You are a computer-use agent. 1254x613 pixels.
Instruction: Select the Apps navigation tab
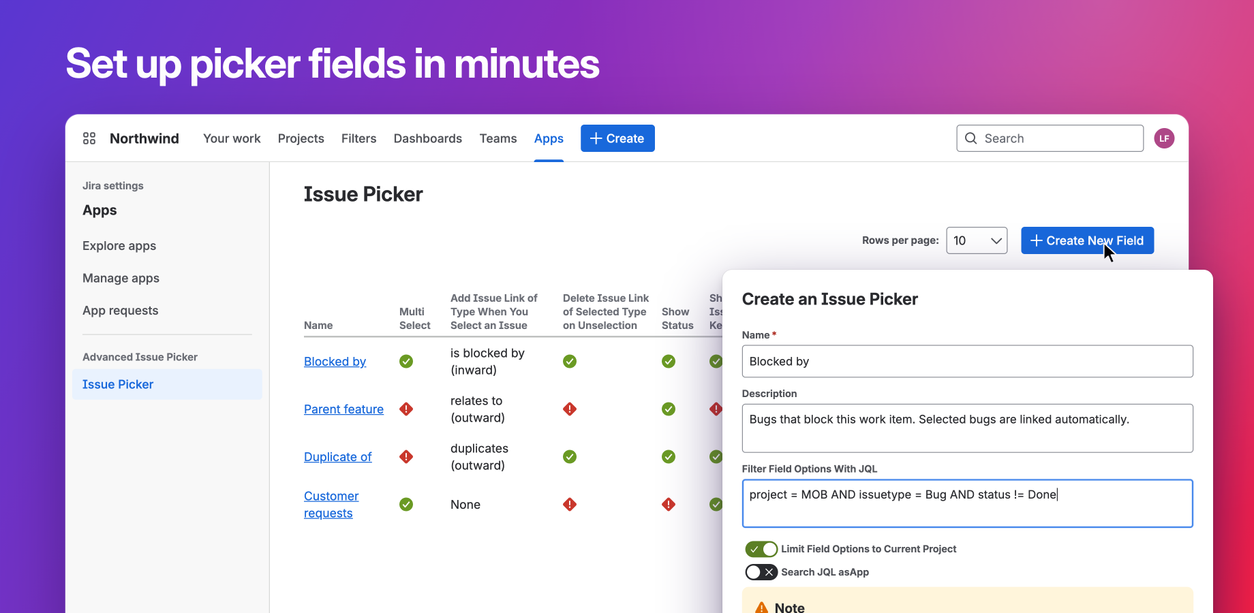(x=549, y=138)
